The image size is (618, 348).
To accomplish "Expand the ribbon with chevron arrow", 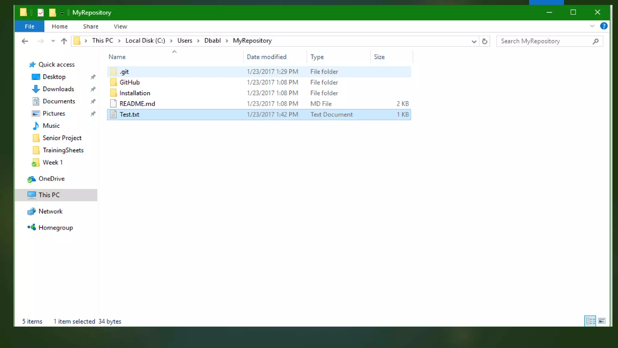I will tap(592, 26).
